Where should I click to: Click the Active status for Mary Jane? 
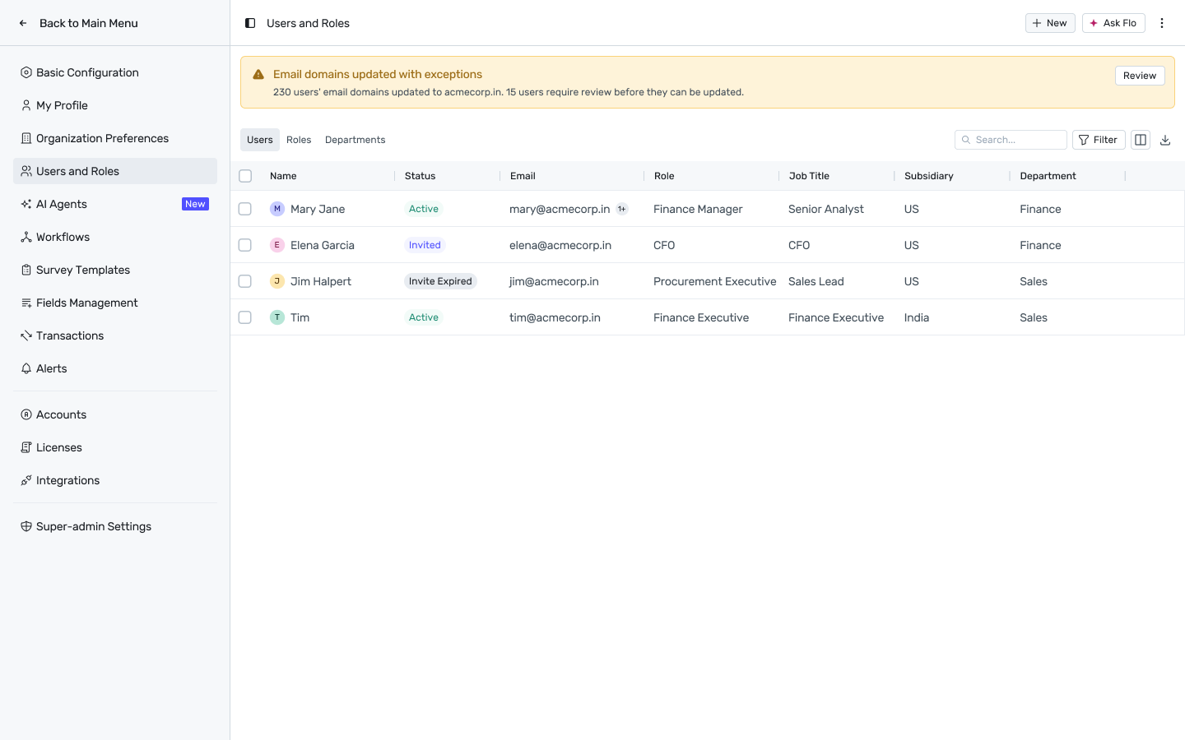(x=424, y=209)
